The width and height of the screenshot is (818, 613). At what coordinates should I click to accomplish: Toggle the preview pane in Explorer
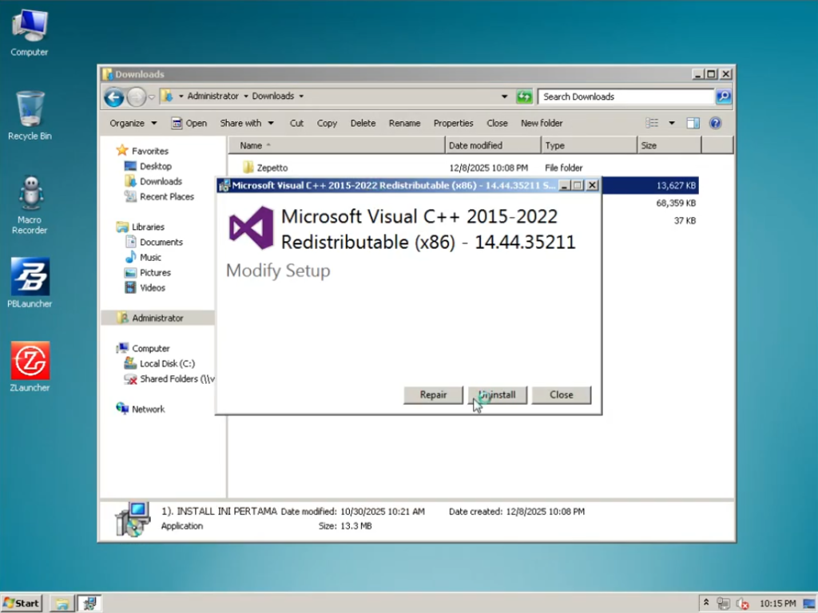[x=692, y=123]
